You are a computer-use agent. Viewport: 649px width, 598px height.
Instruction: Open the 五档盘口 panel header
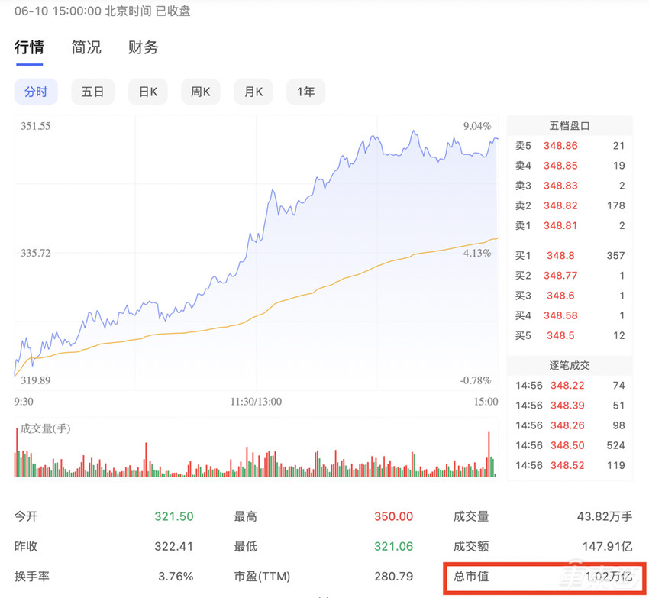click(x=569, y=125)
